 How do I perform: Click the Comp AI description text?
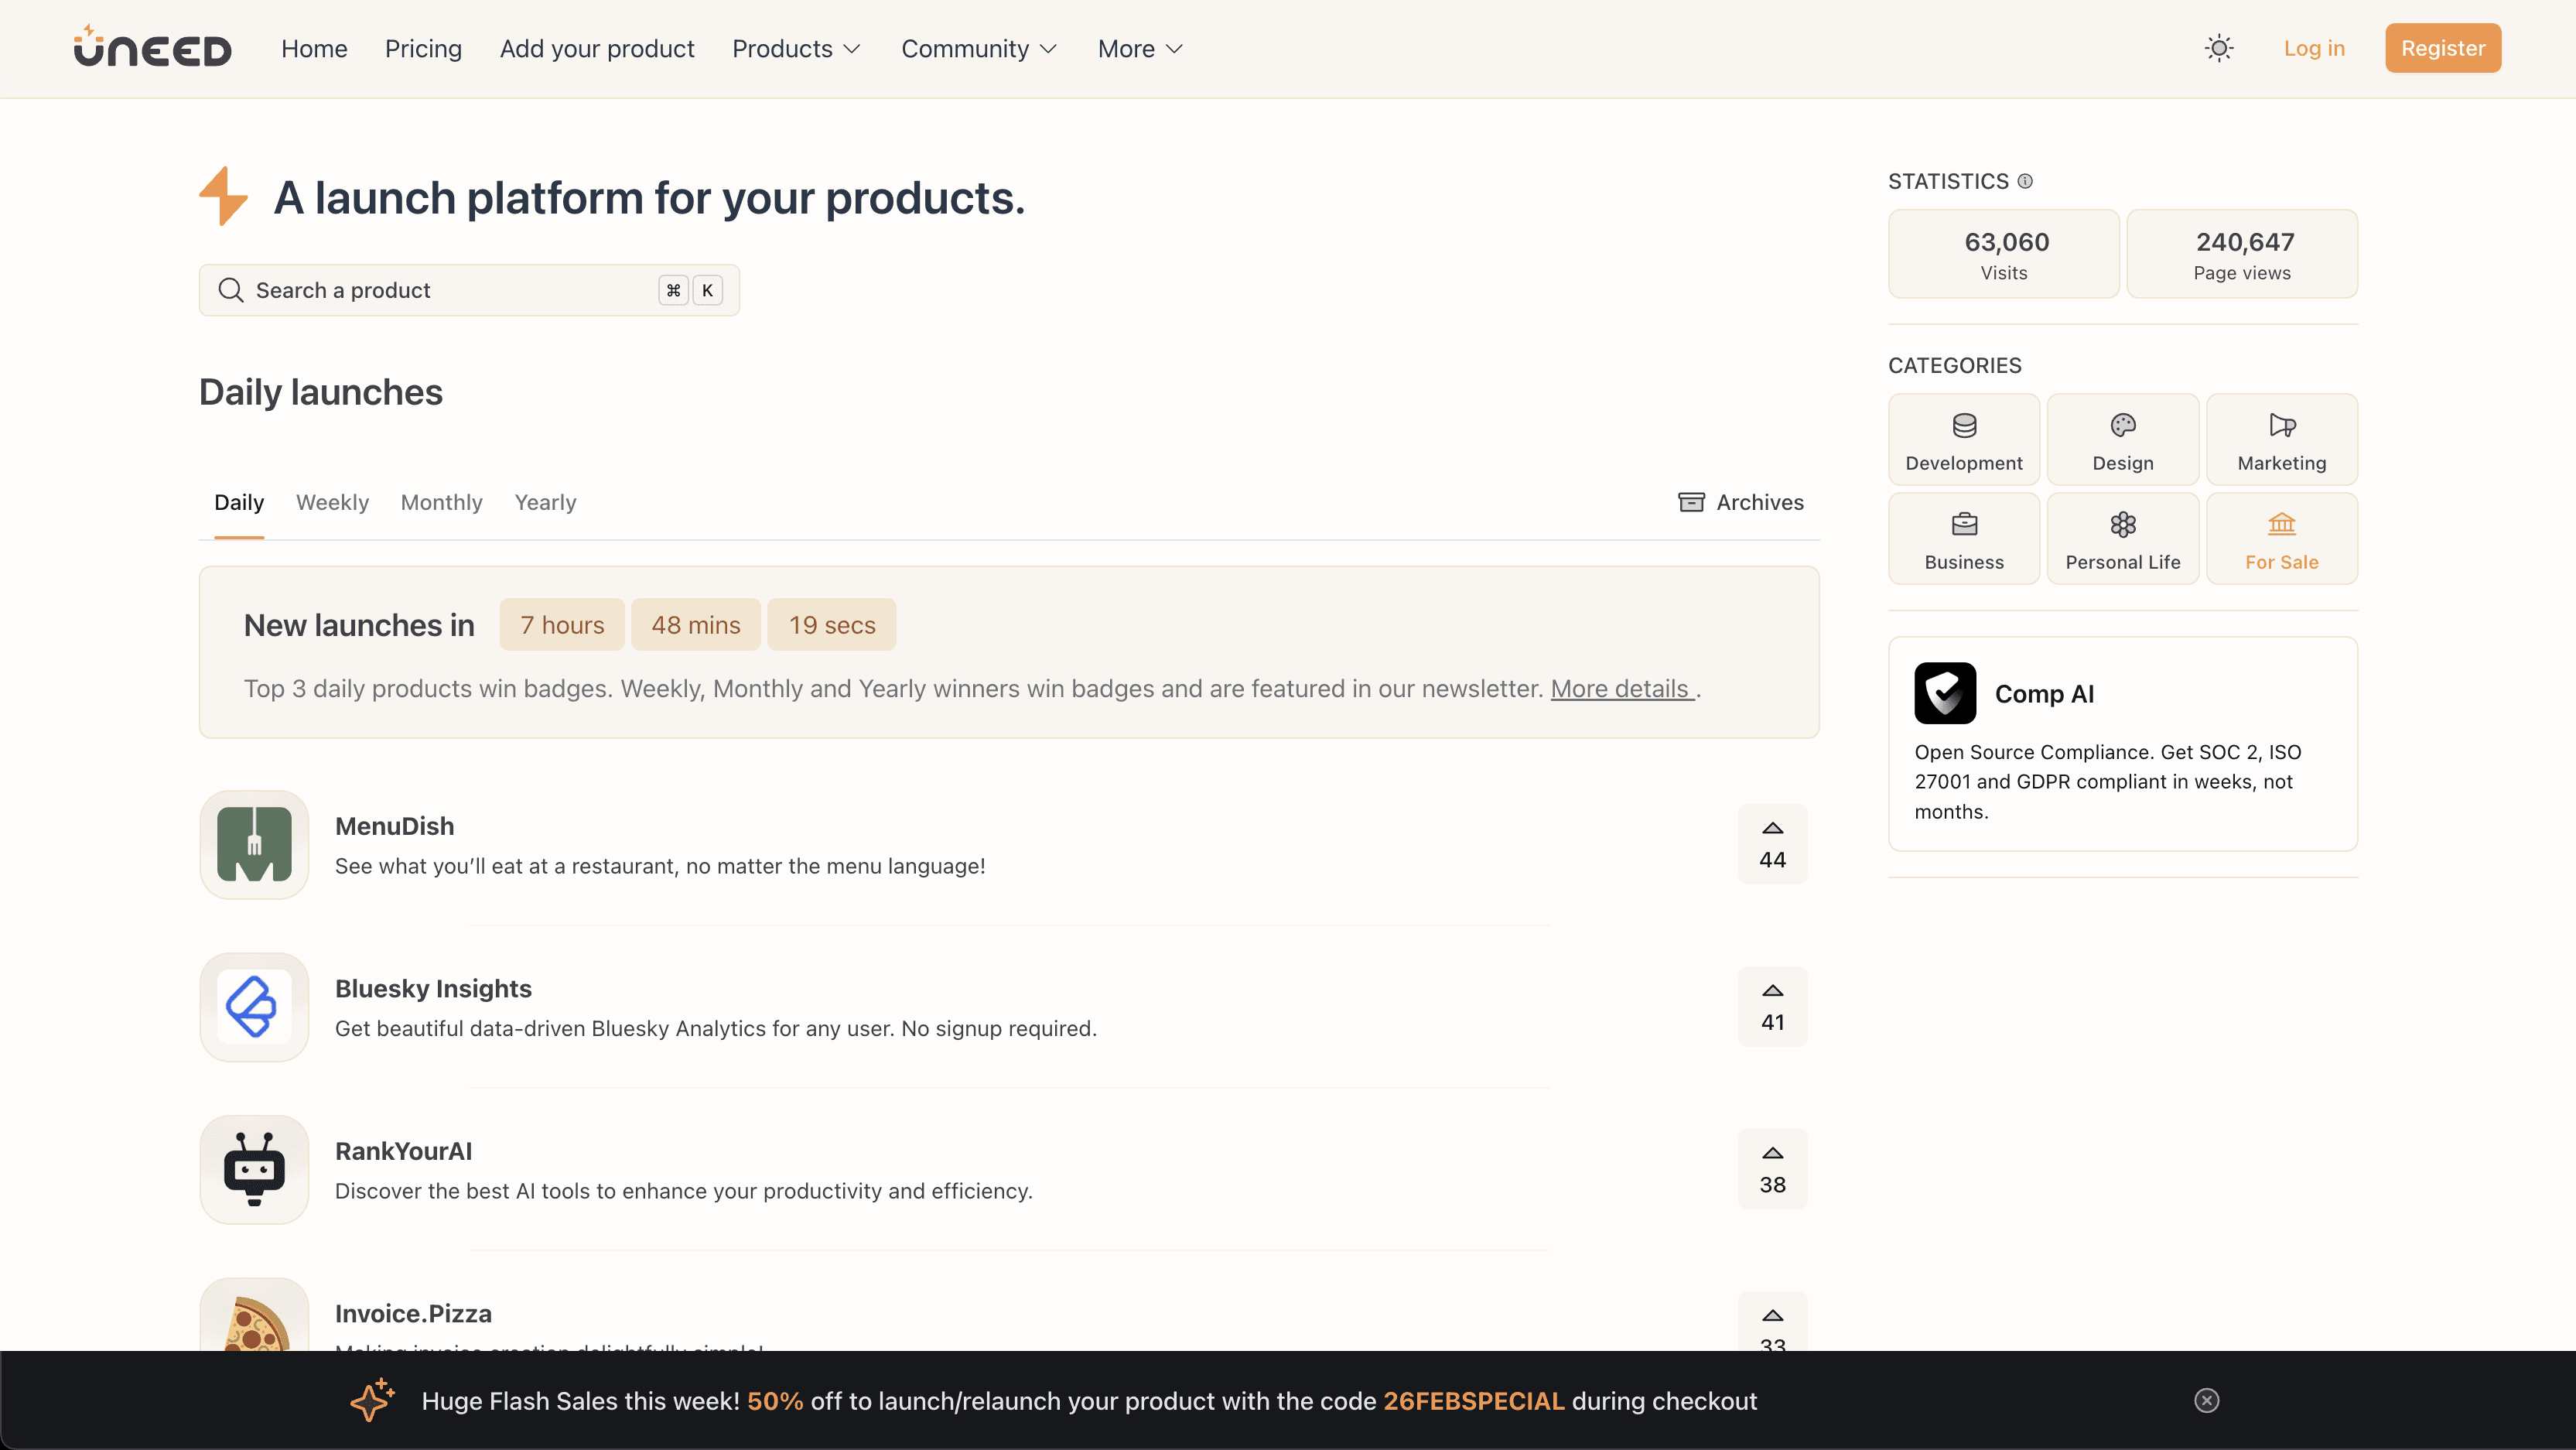point(2108,781)
